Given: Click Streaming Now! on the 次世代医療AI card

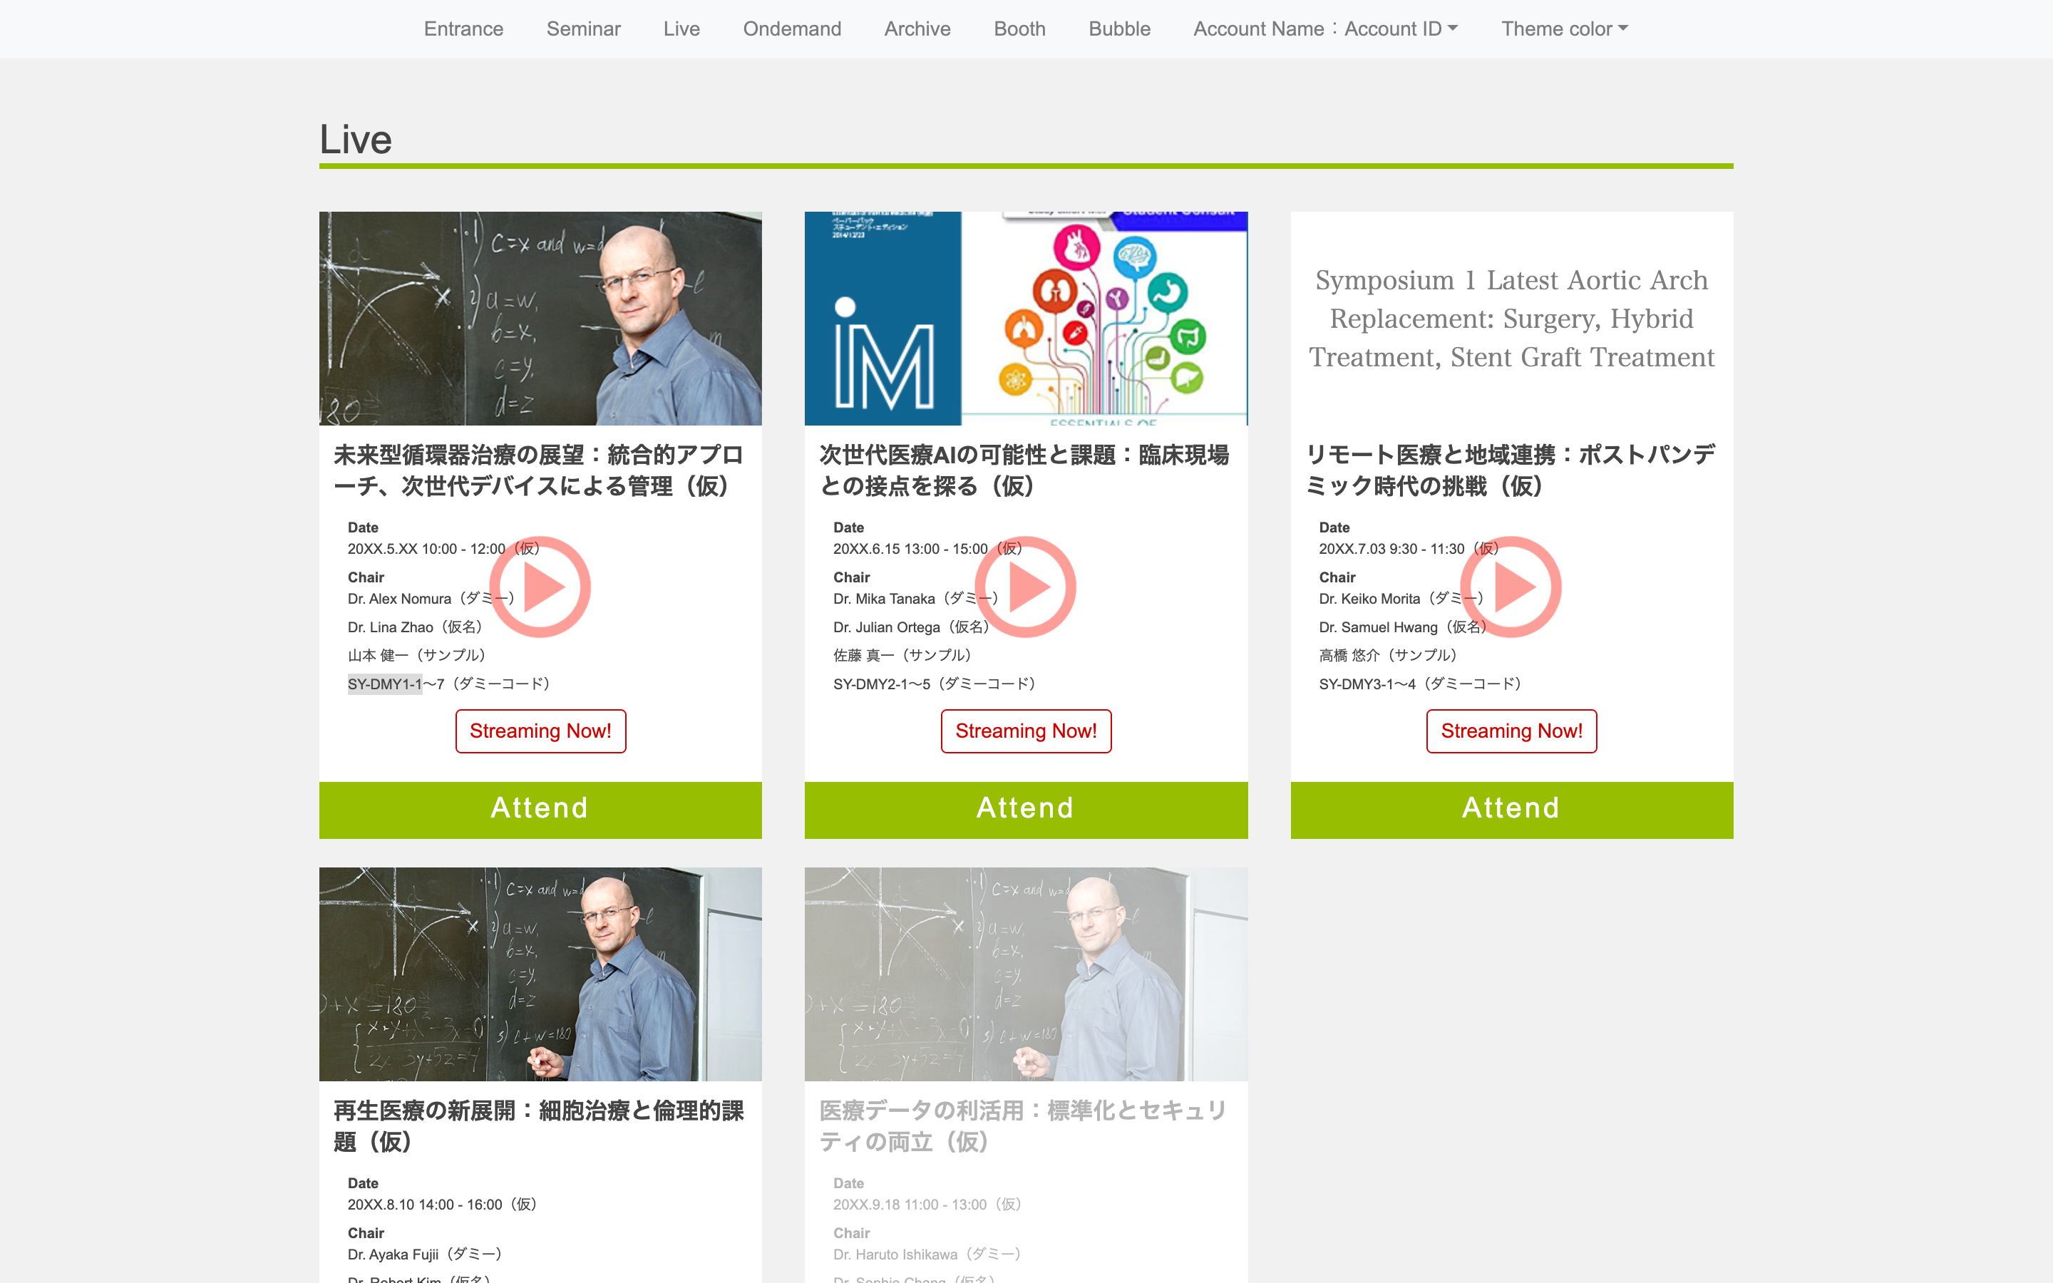Looking at the screenshot, I should (x=1026, y=731).
